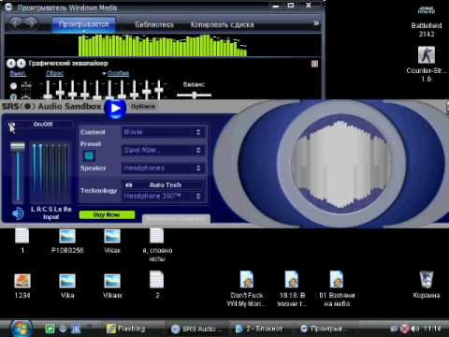Select the Vikaкк image file

click(112, 286)
